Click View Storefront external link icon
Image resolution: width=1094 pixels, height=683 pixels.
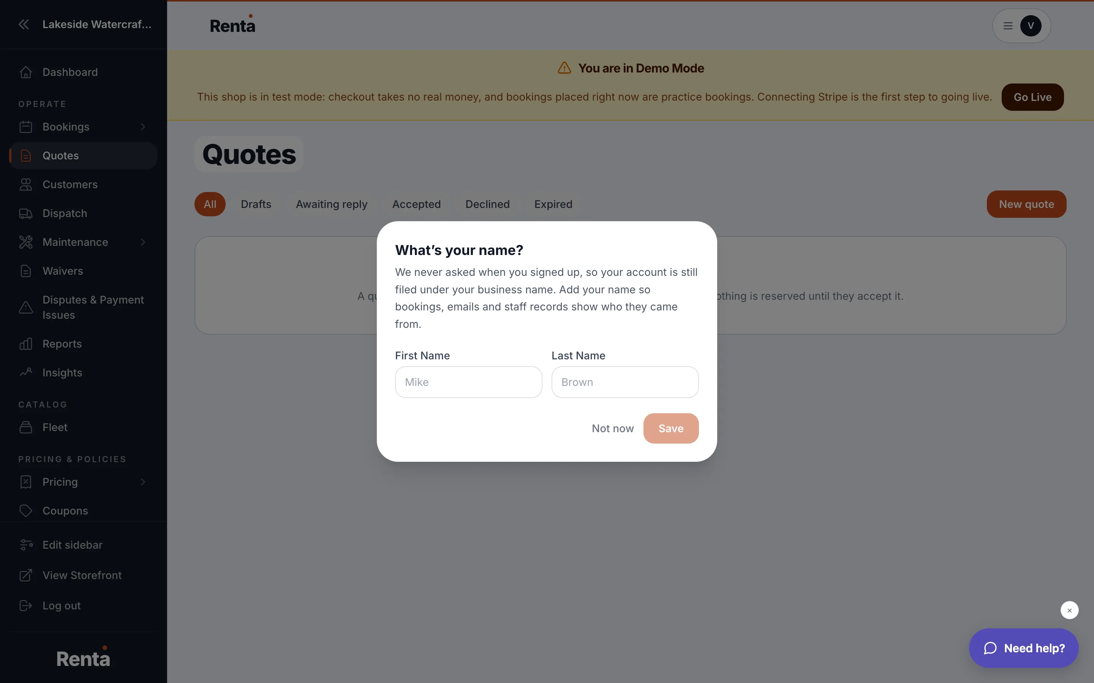[26, 576]
